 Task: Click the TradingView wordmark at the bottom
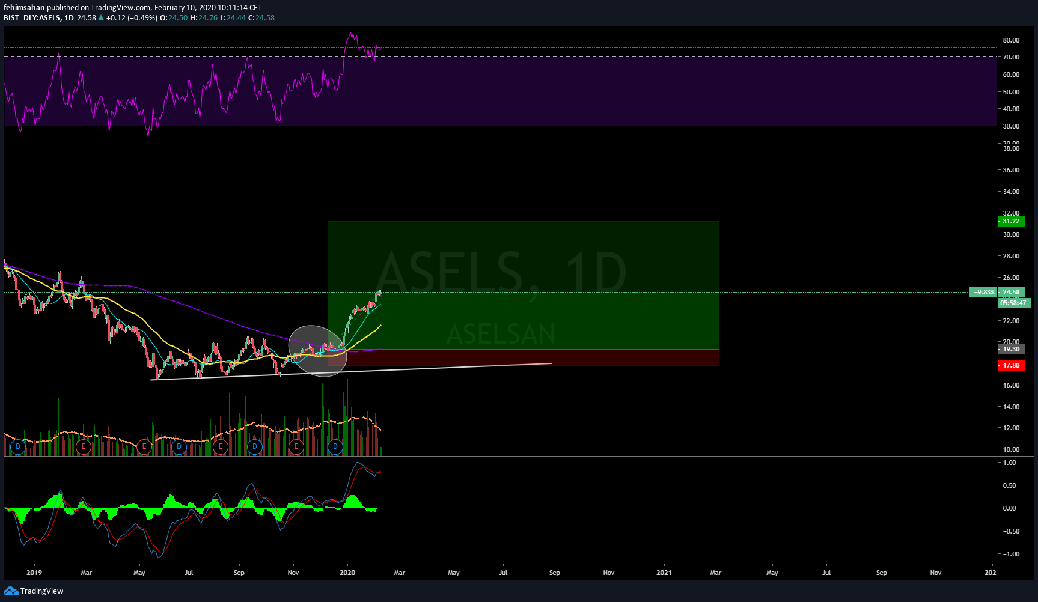coord(41,591)
